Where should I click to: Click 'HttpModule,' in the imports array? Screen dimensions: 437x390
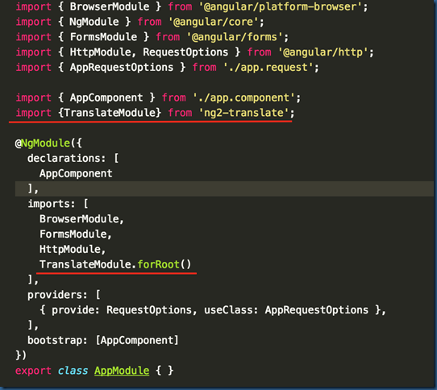coord(73,249)
